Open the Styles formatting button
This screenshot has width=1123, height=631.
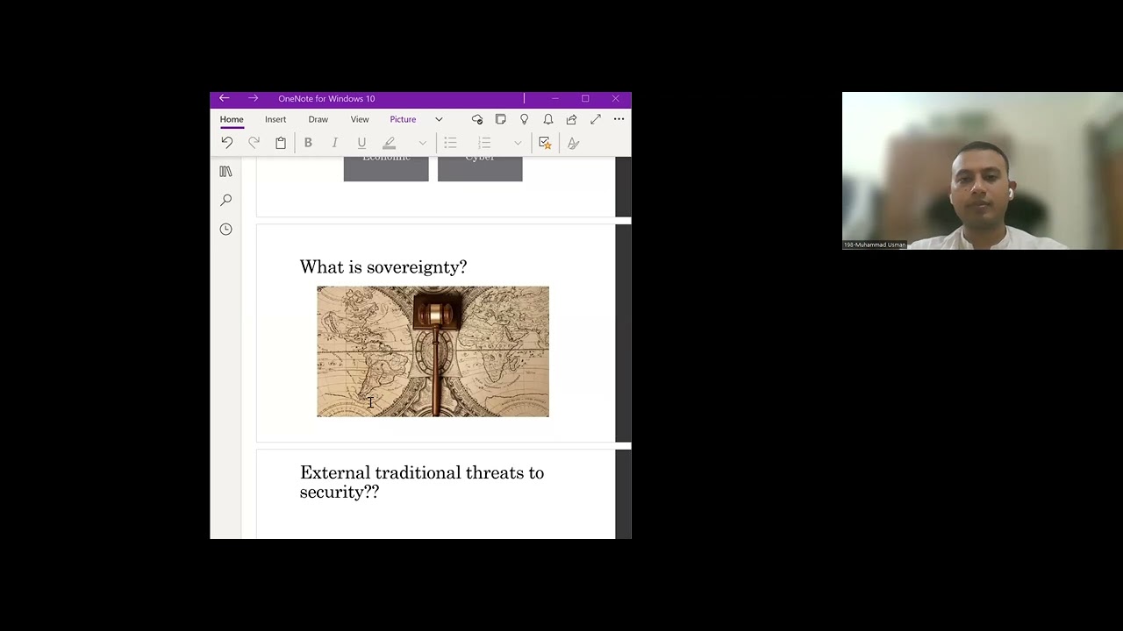tap(573, 143)
